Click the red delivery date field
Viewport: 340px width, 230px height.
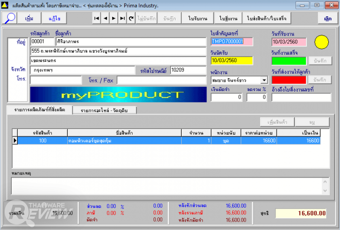289,80
